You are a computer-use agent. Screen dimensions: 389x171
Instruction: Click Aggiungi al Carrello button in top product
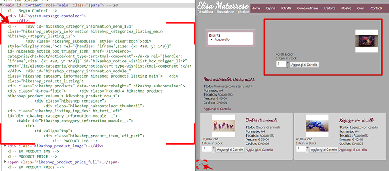(x=304, y=65)
